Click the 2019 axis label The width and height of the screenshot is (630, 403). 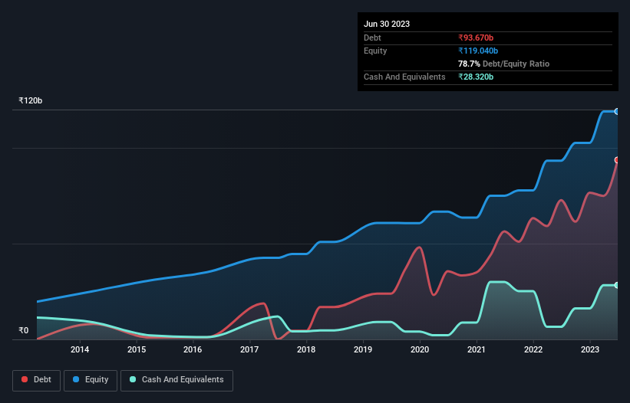[363, 349]
